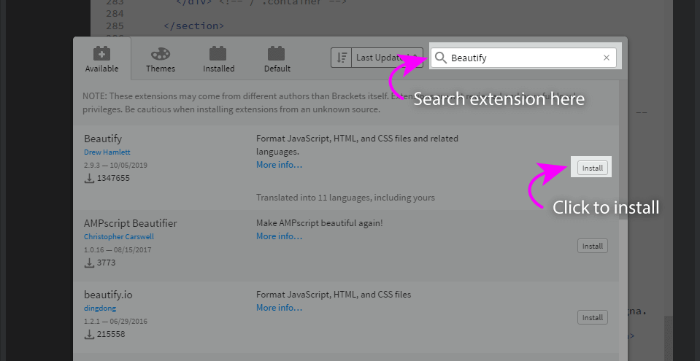Switch to the Default extensions tab

[x=277, y=58]
